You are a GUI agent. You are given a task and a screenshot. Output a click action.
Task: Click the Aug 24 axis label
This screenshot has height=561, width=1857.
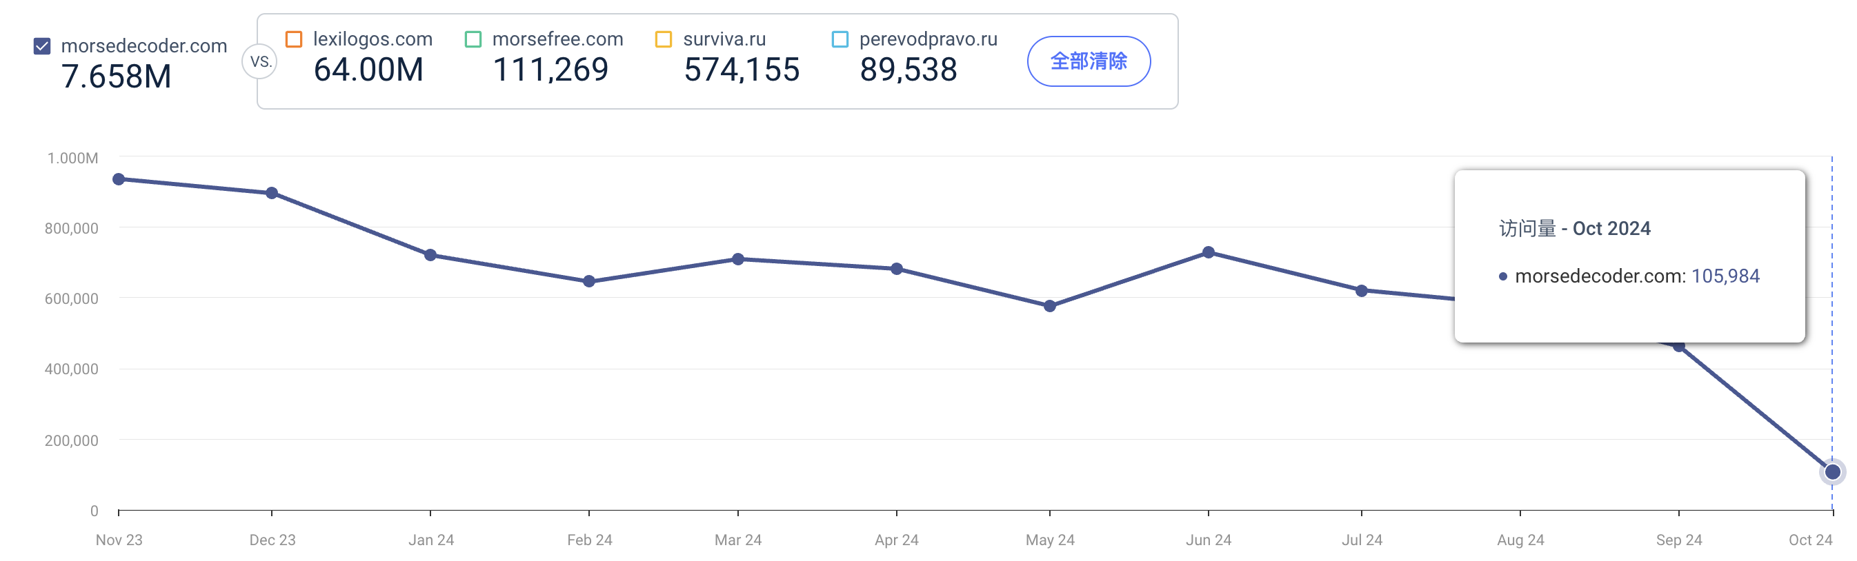point(1520,540)
